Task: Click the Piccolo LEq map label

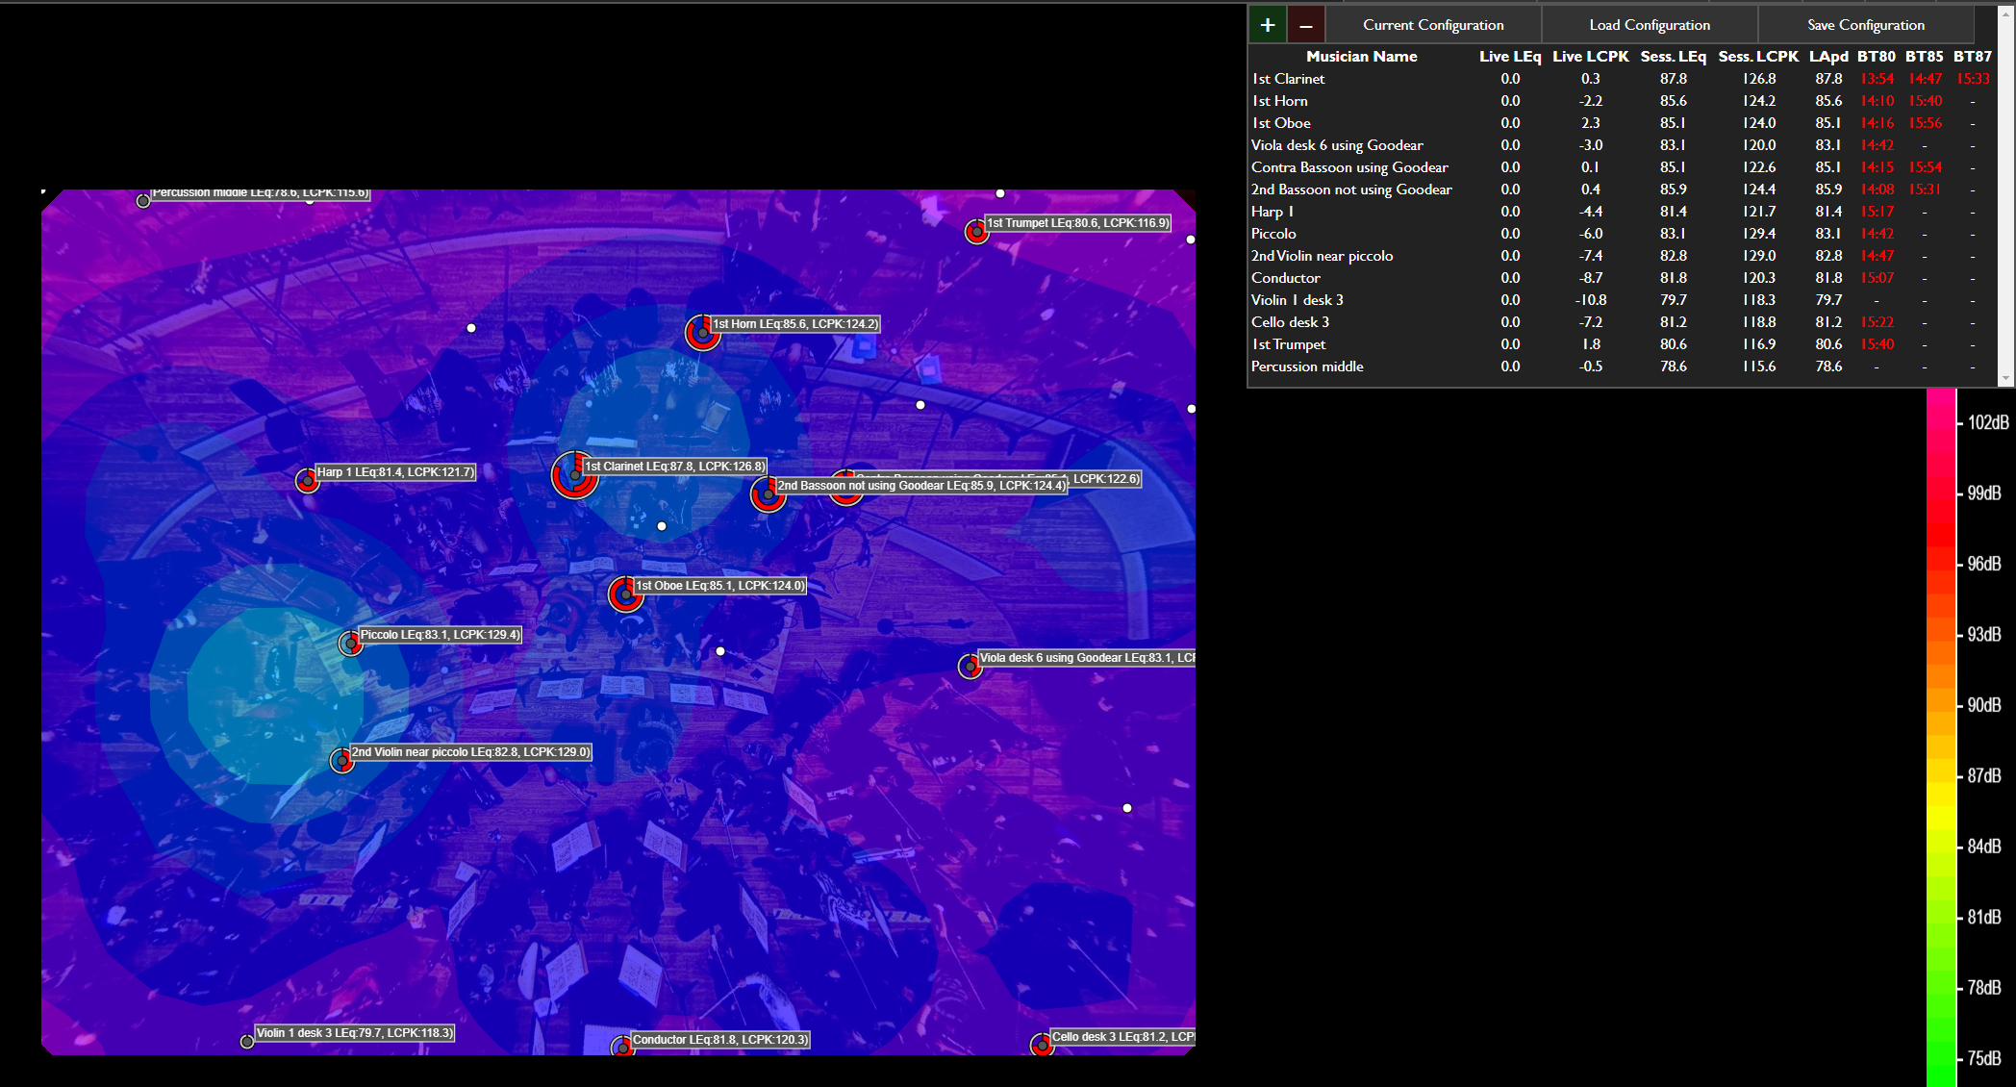Action: 440,635
